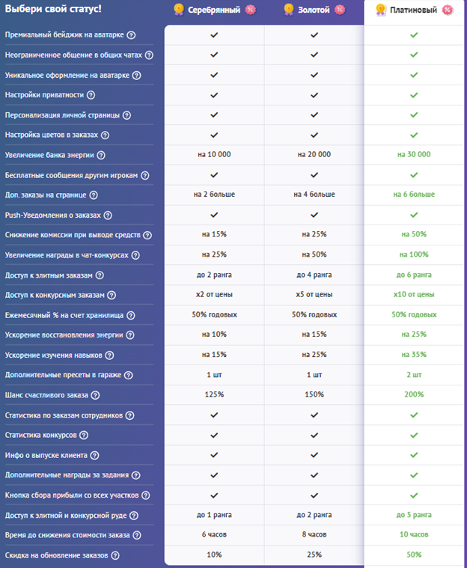Click question mark beside Push-Уведомления о заказах
The width and height of the screenshot is (467, 568).
(108, 215)
